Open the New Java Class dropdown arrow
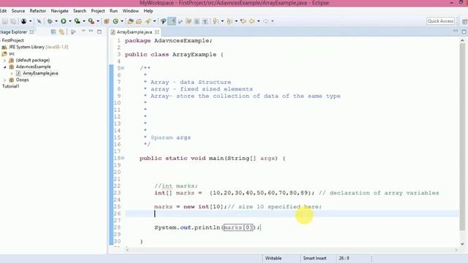The height and width of the screenshot is (263, 468). (x=122, y=21)
